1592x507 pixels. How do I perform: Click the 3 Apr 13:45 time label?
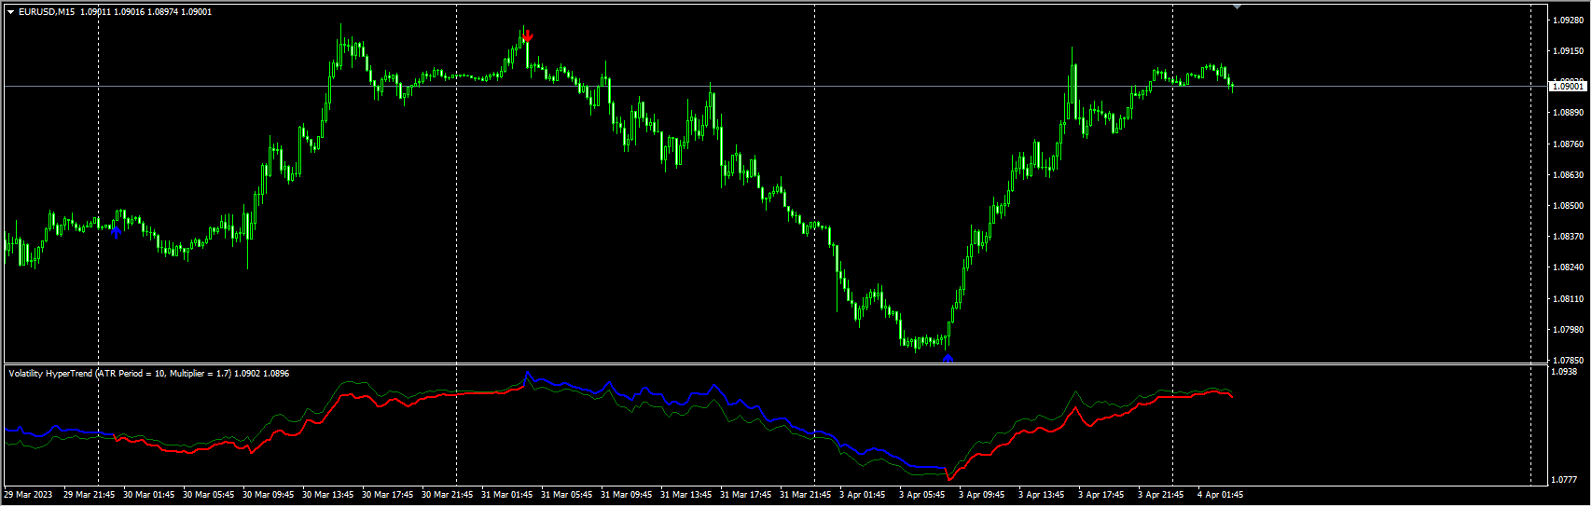[1042, 495]
